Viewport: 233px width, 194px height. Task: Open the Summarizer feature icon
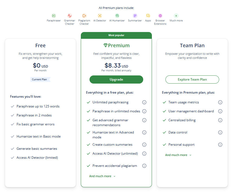point(135,16)
